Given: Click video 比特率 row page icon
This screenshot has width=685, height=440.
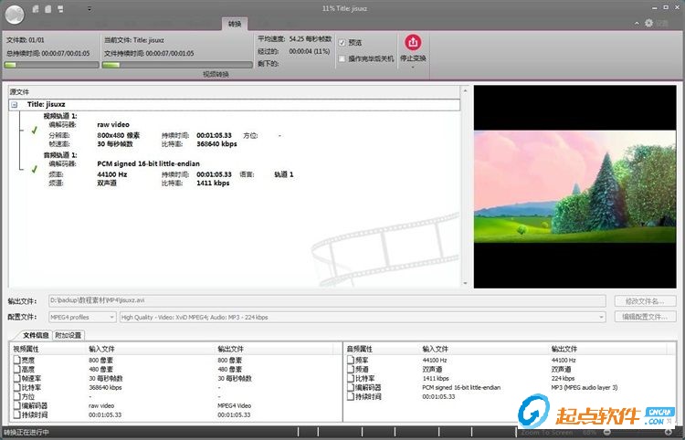Looking at the screenshot, I should pos(16,388).
